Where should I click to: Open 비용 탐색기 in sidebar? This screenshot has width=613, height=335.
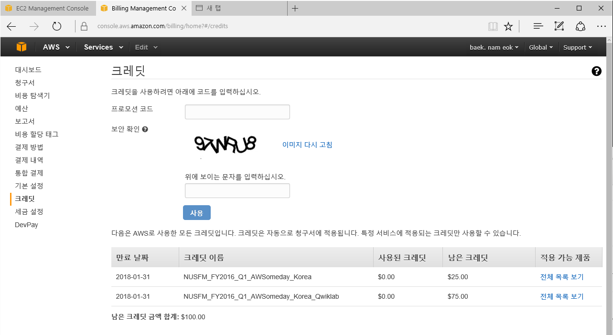[32, 95]
